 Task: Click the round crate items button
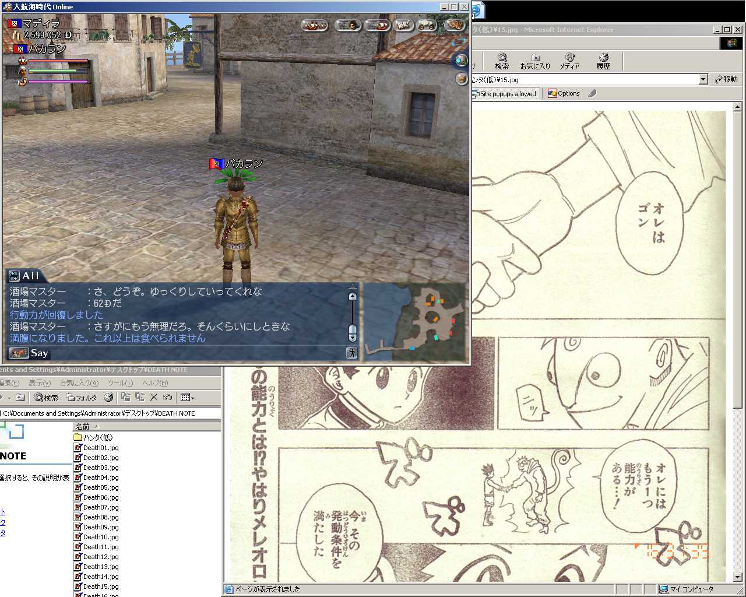click(461, 79)
